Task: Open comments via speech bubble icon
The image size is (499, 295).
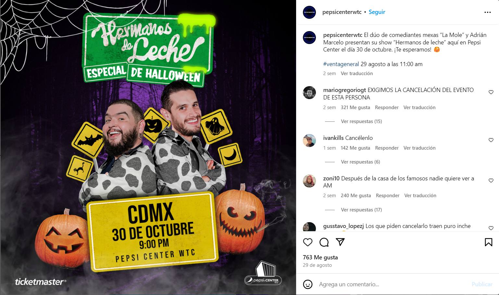Action: tap(324, 242)
